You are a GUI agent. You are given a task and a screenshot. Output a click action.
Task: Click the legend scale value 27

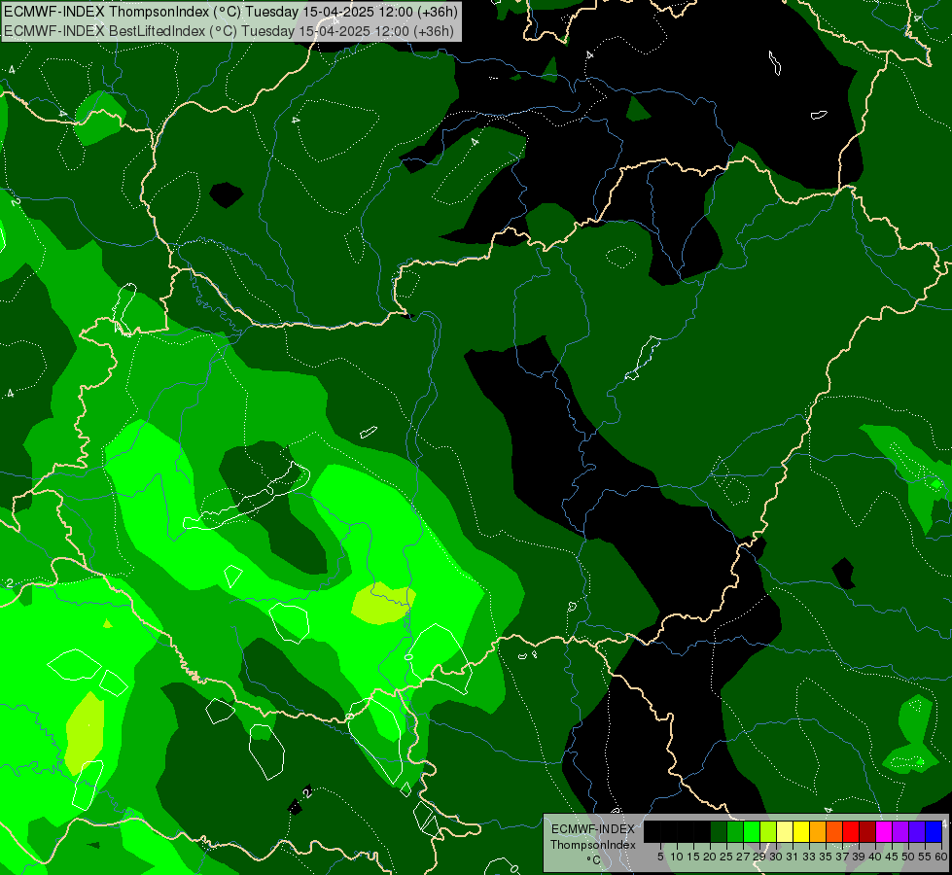click(x=743, y=857)
